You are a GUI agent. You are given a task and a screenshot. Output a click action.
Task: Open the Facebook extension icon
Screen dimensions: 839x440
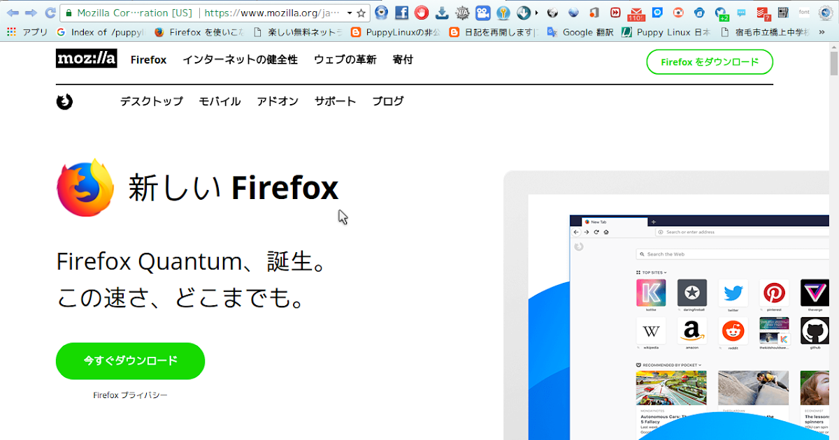(401, 13)
